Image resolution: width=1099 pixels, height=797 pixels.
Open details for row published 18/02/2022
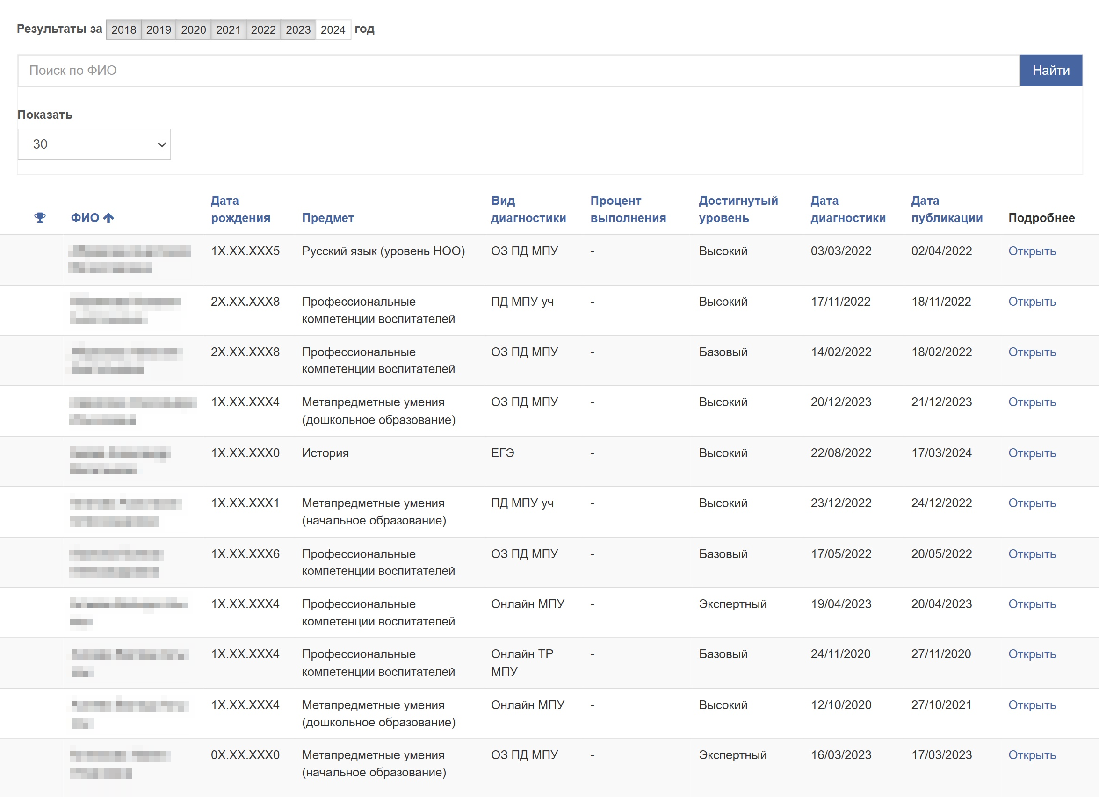pos(1032,352)
